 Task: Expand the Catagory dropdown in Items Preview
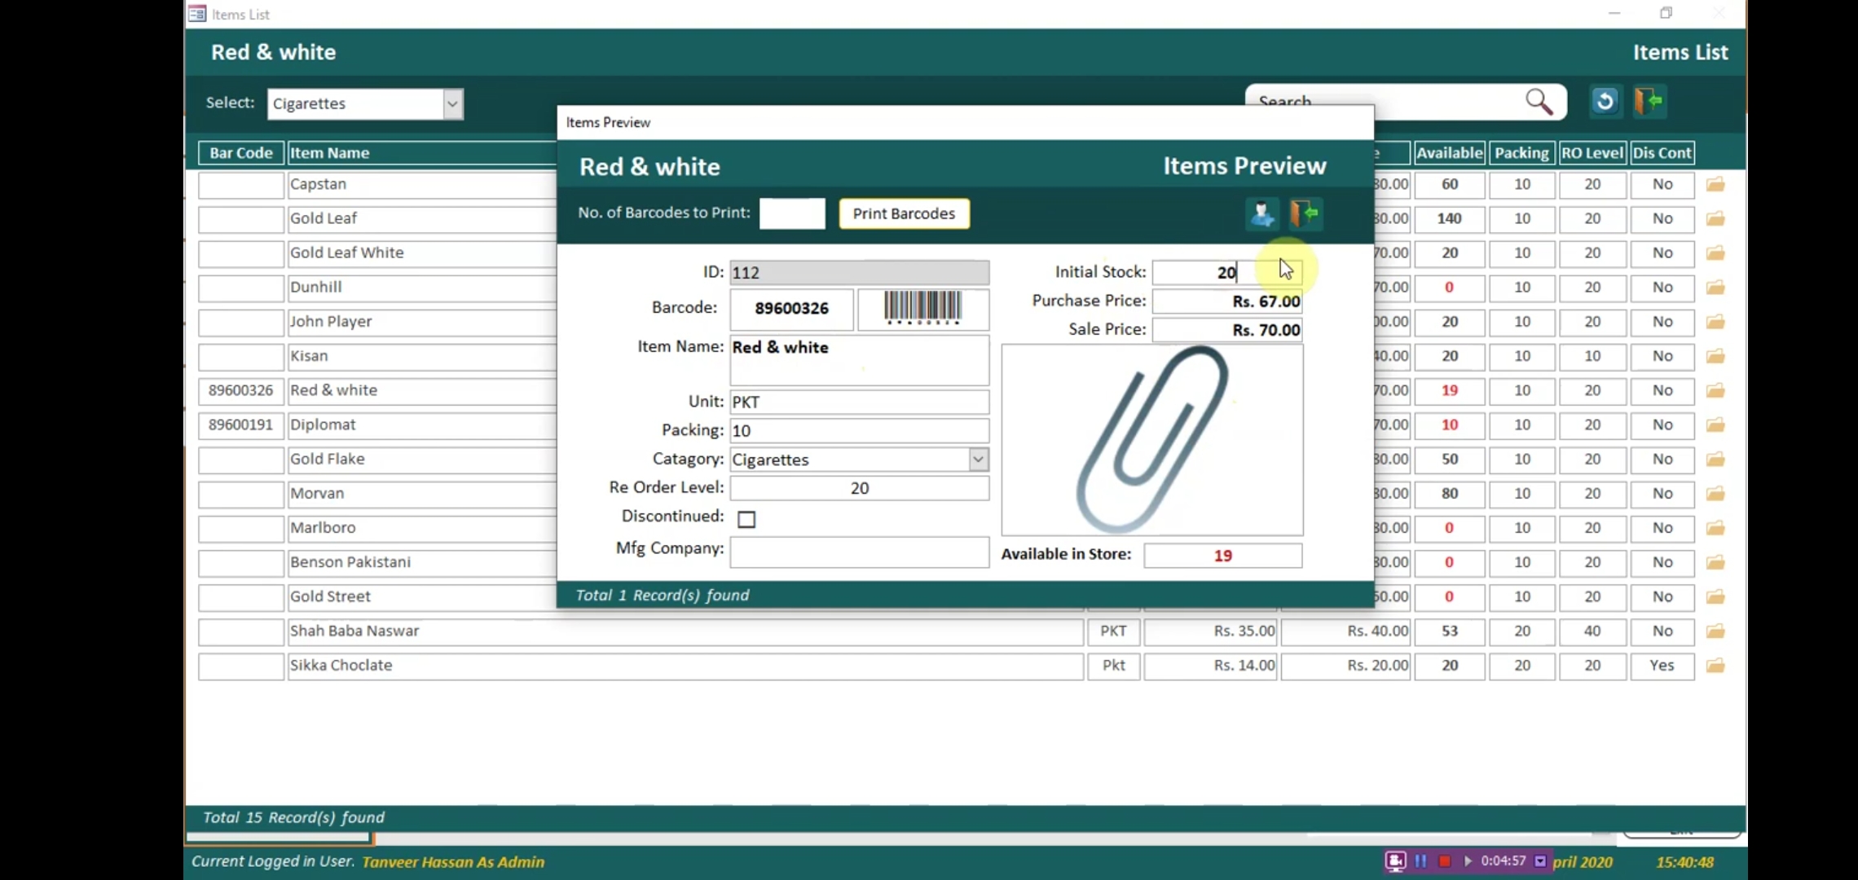click(x=979, y=460)
